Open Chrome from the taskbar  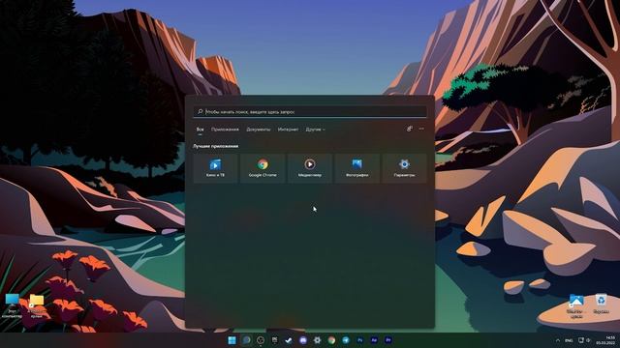pyautogui.click(x=331, y=340)
